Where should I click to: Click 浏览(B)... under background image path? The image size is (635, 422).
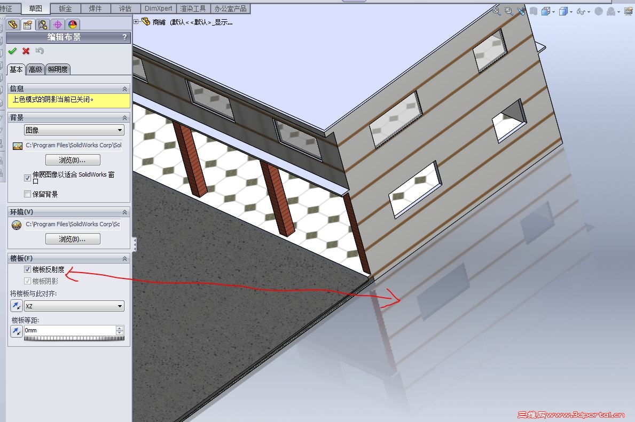(x=73, y=160)
